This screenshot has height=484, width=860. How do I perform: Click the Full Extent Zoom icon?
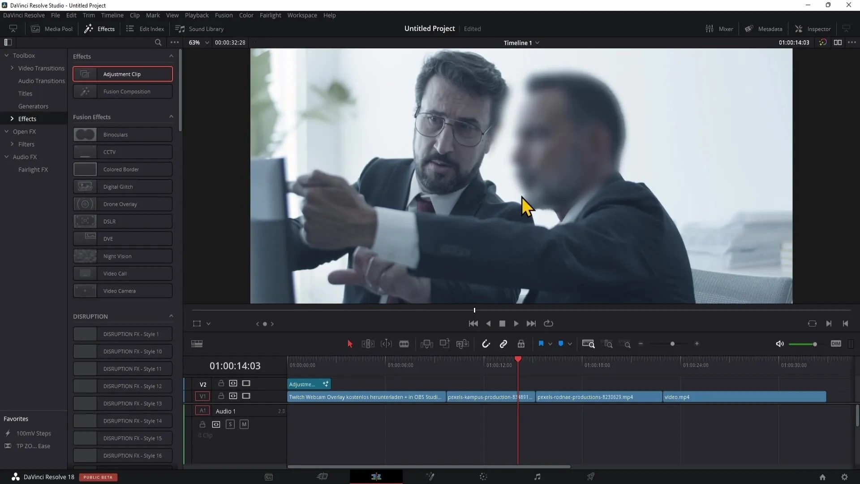click(588, 344)
